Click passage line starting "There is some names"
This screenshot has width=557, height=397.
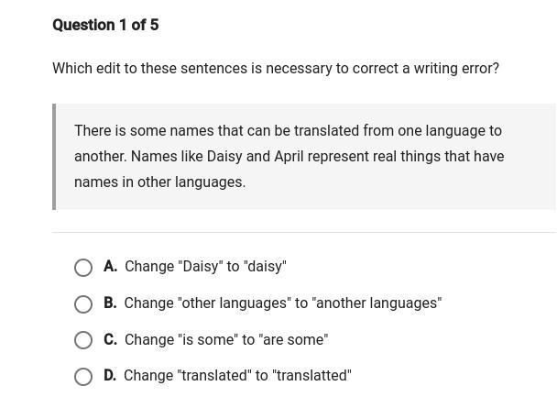[288, 131]
